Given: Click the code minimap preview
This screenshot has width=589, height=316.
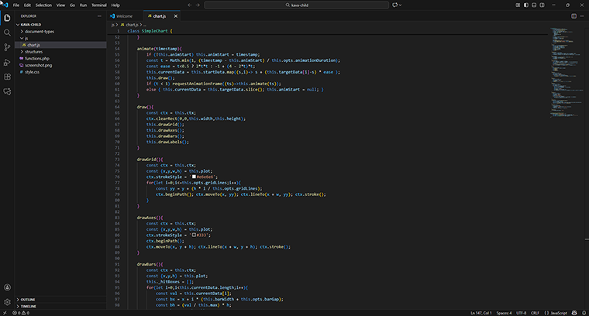Looking at the screenshot, I should click(567, 72).
